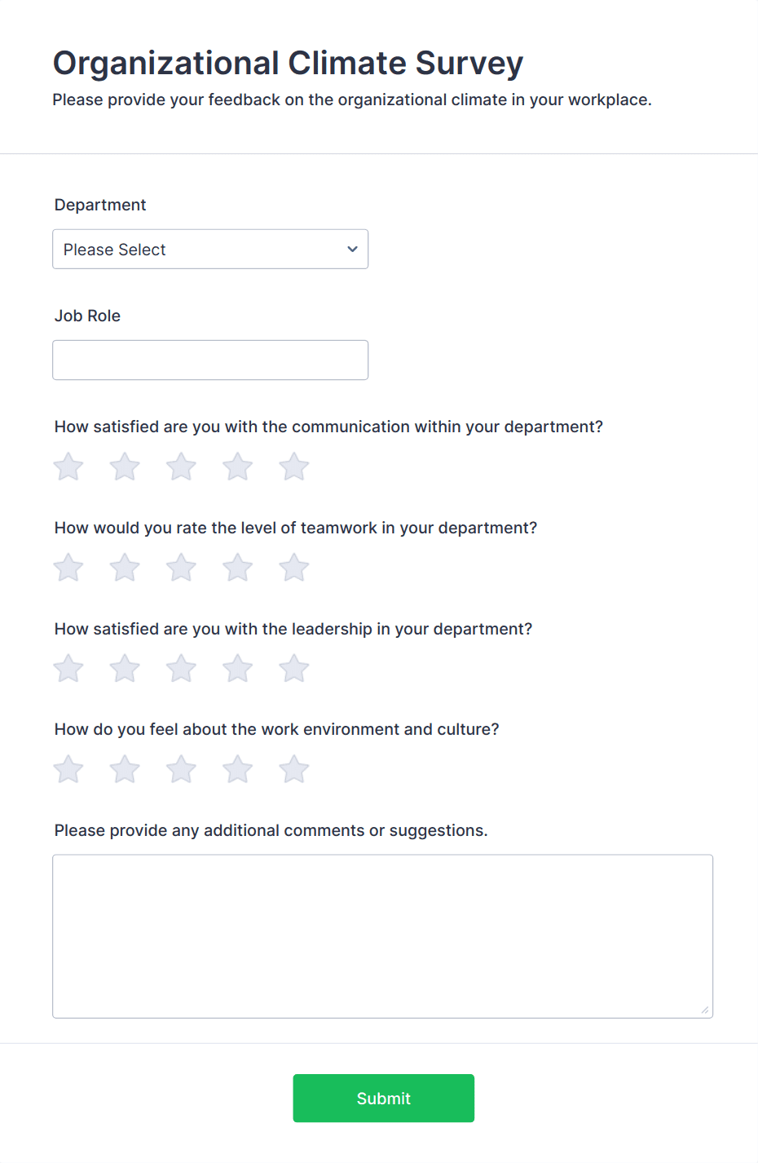Click the additional comments text area

(382, 935)
